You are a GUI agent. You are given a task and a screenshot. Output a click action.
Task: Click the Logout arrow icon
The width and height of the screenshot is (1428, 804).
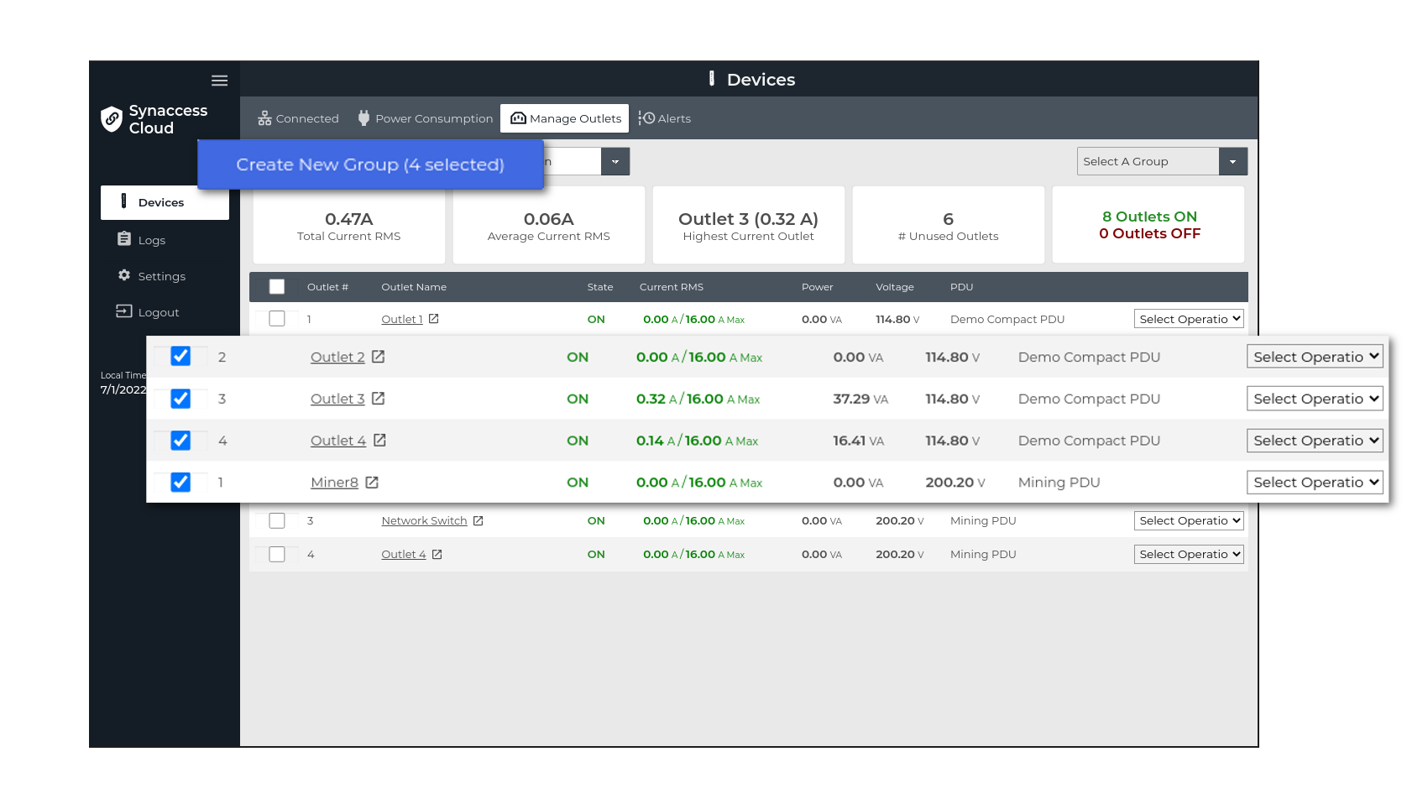click(x=124, y=311)
